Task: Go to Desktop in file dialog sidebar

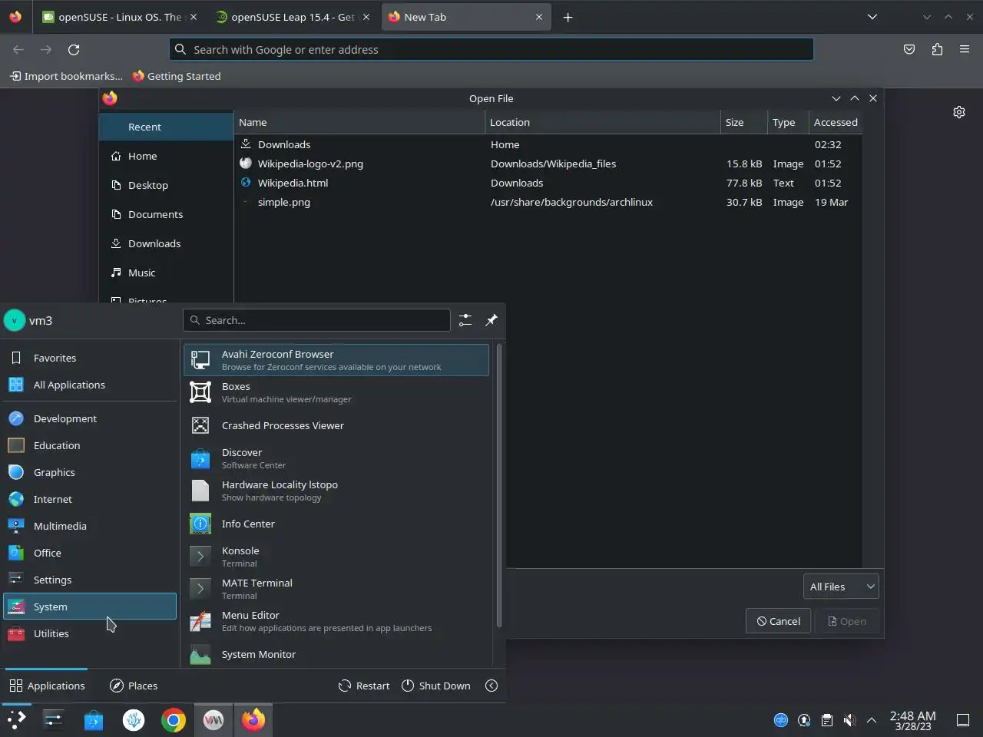Action: (x=166, y=185)
